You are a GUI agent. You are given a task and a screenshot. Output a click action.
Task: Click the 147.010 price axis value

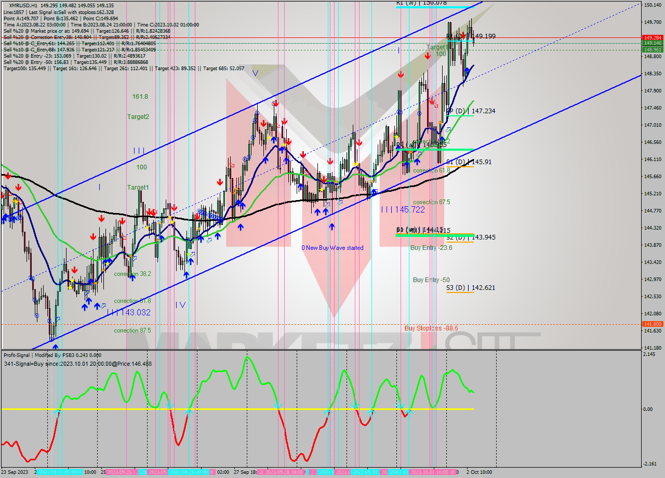653,125
